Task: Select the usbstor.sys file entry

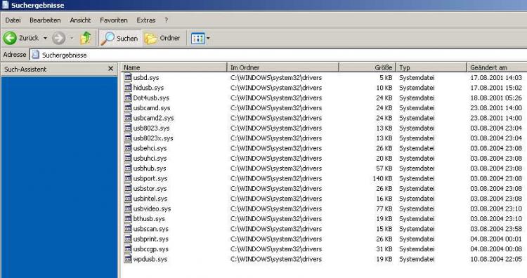Action: point(150,188)
